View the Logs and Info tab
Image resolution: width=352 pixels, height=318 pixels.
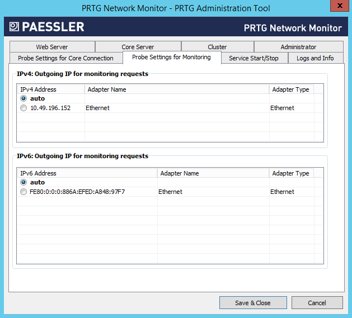(315, 58)
